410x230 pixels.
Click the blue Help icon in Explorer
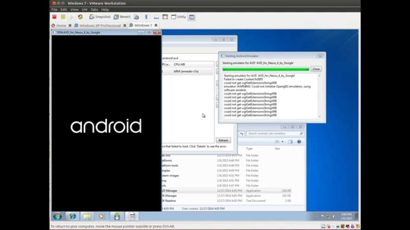tap(299, 142)
